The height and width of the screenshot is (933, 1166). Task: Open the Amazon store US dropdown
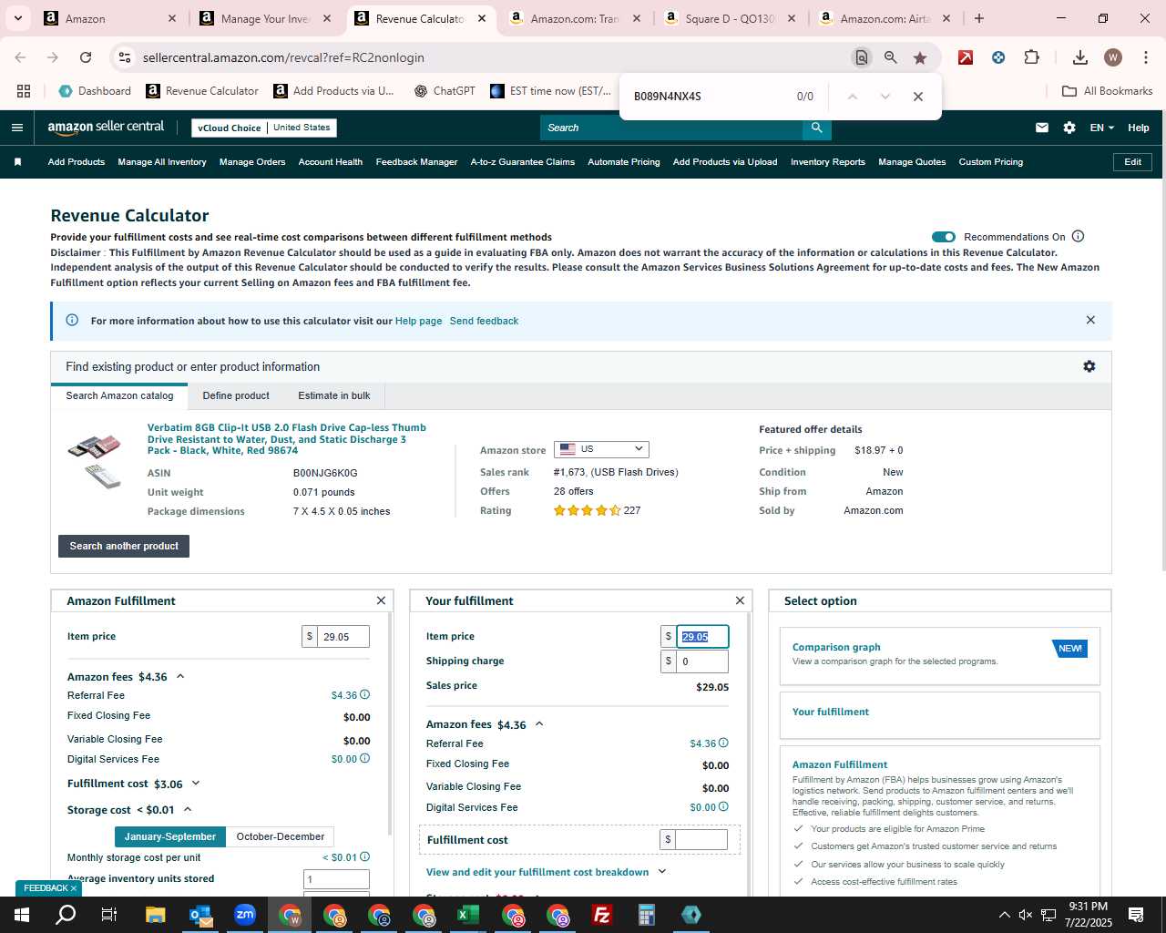tap(603, 449)
